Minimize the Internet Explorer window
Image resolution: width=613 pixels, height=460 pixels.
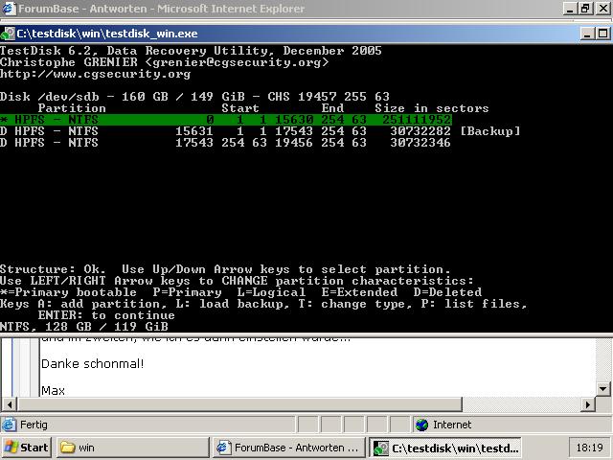pos(570,9)
